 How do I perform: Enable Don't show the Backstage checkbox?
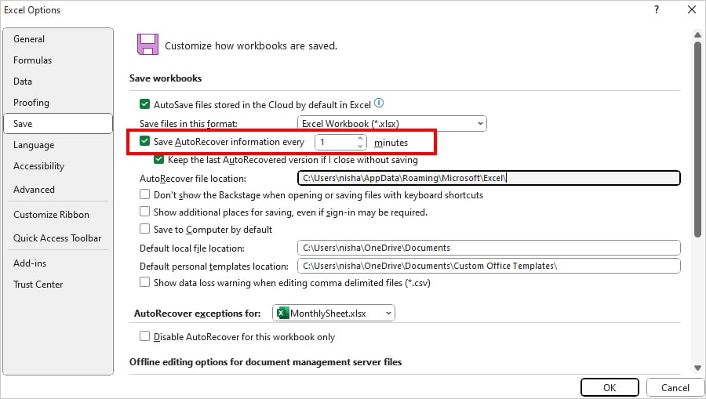pos(144,194)
